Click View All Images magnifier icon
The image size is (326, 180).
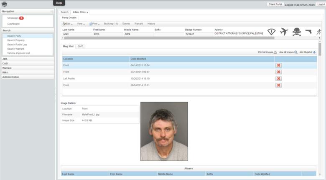tap(296, 52)
